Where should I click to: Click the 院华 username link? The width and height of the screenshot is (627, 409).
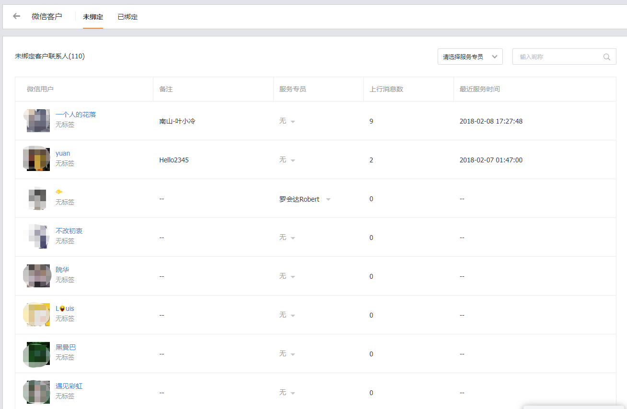[x=62, y=270]
